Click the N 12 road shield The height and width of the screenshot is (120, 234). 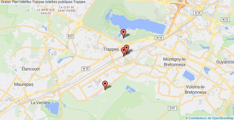point(225,20)
